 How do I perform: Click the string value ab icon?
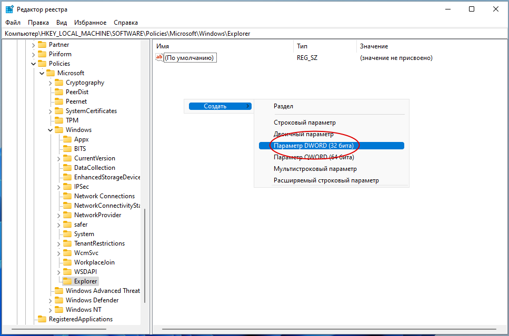[x=159, y=57]
